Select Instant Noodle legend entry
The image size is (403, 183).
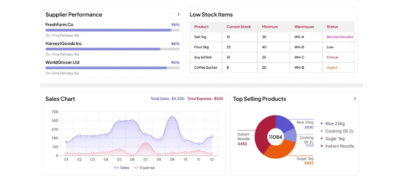click(337, 146)
